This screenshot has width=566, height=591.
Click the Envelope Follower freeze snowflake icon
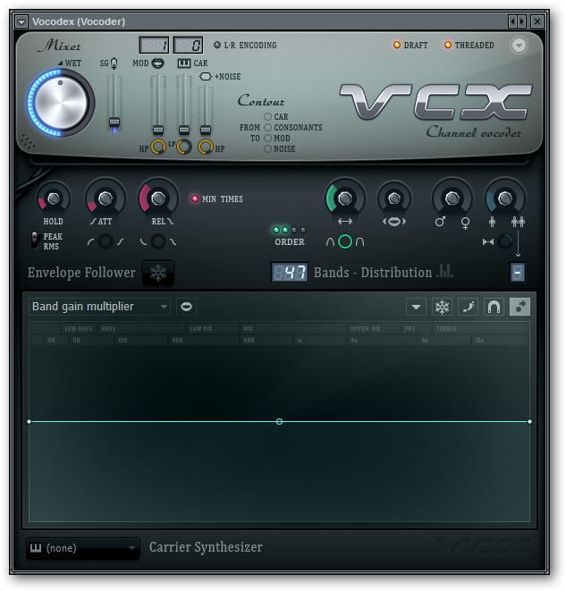click(x=158, y=273)
